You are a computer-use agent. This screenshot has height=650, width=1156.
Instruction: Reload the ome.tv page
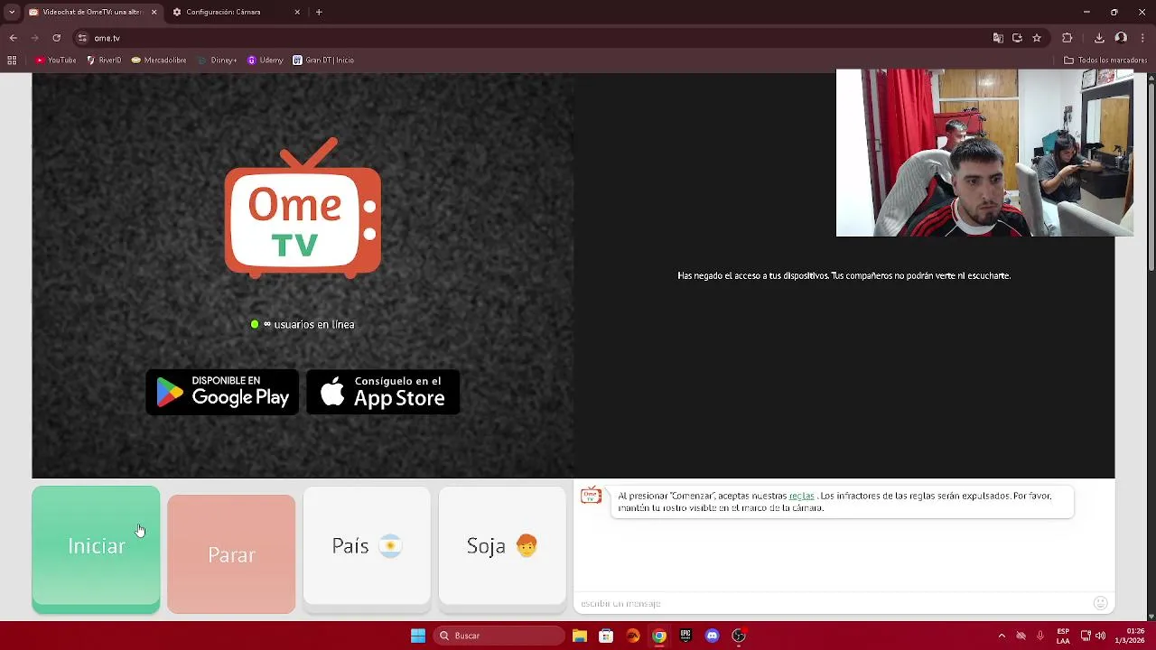click(56, 38)
